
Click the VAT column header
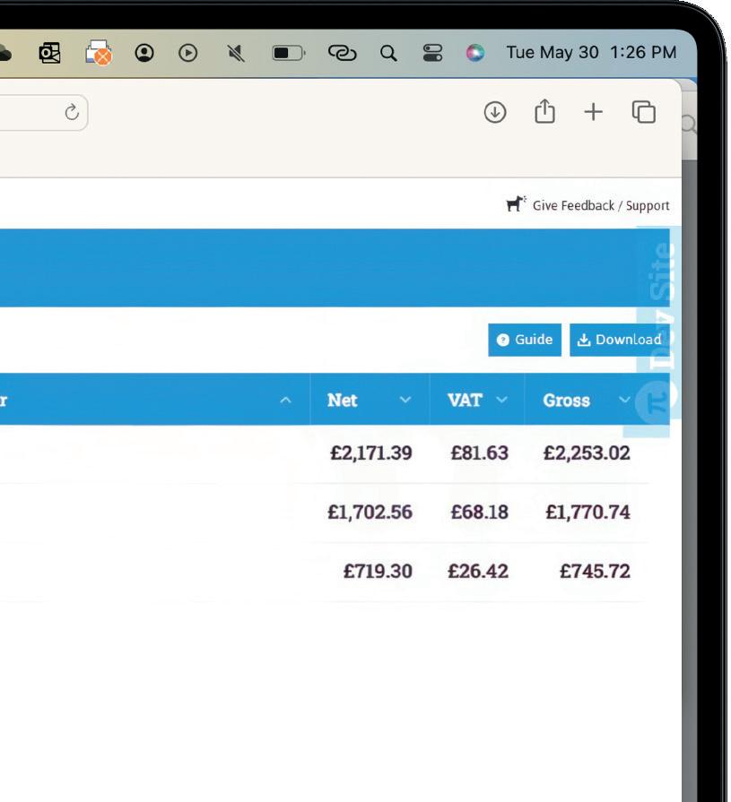click(x=477, y=400)
